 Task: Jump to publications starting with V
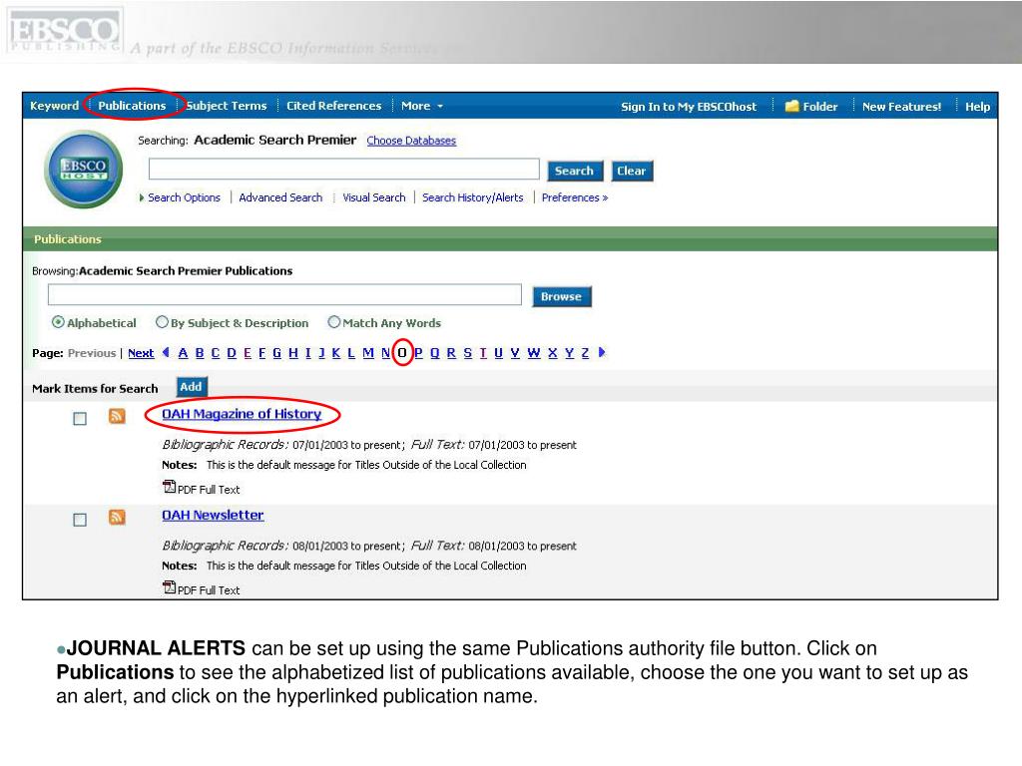515,352
